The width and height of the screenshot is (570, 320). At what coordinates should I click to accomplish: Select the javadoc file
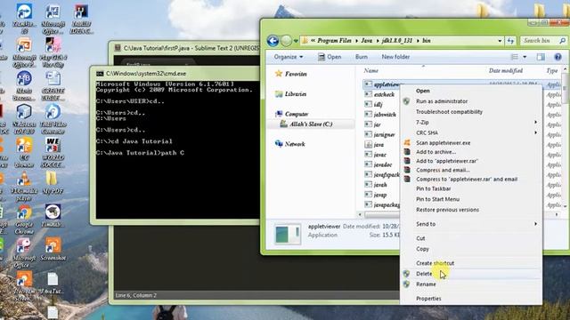click(x=379, y=164)
